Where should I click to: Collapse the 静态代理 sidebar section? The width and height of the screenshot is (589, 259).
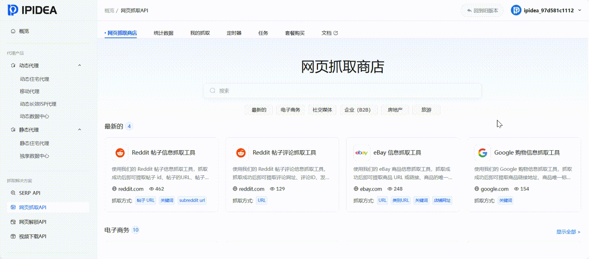[x=79, y=130]
